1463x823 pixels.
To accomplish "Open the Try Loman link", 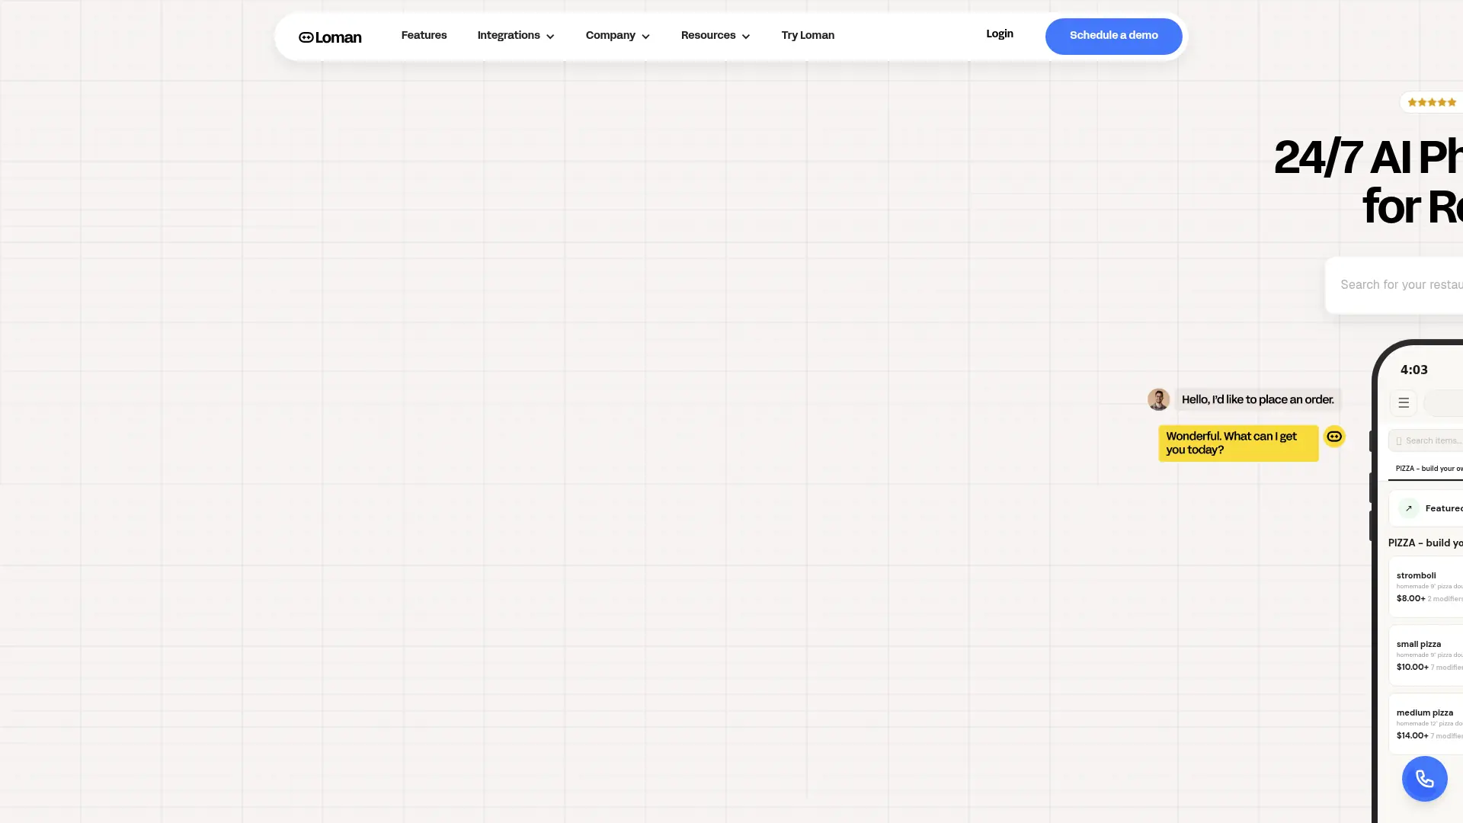I will pos(808,35).
